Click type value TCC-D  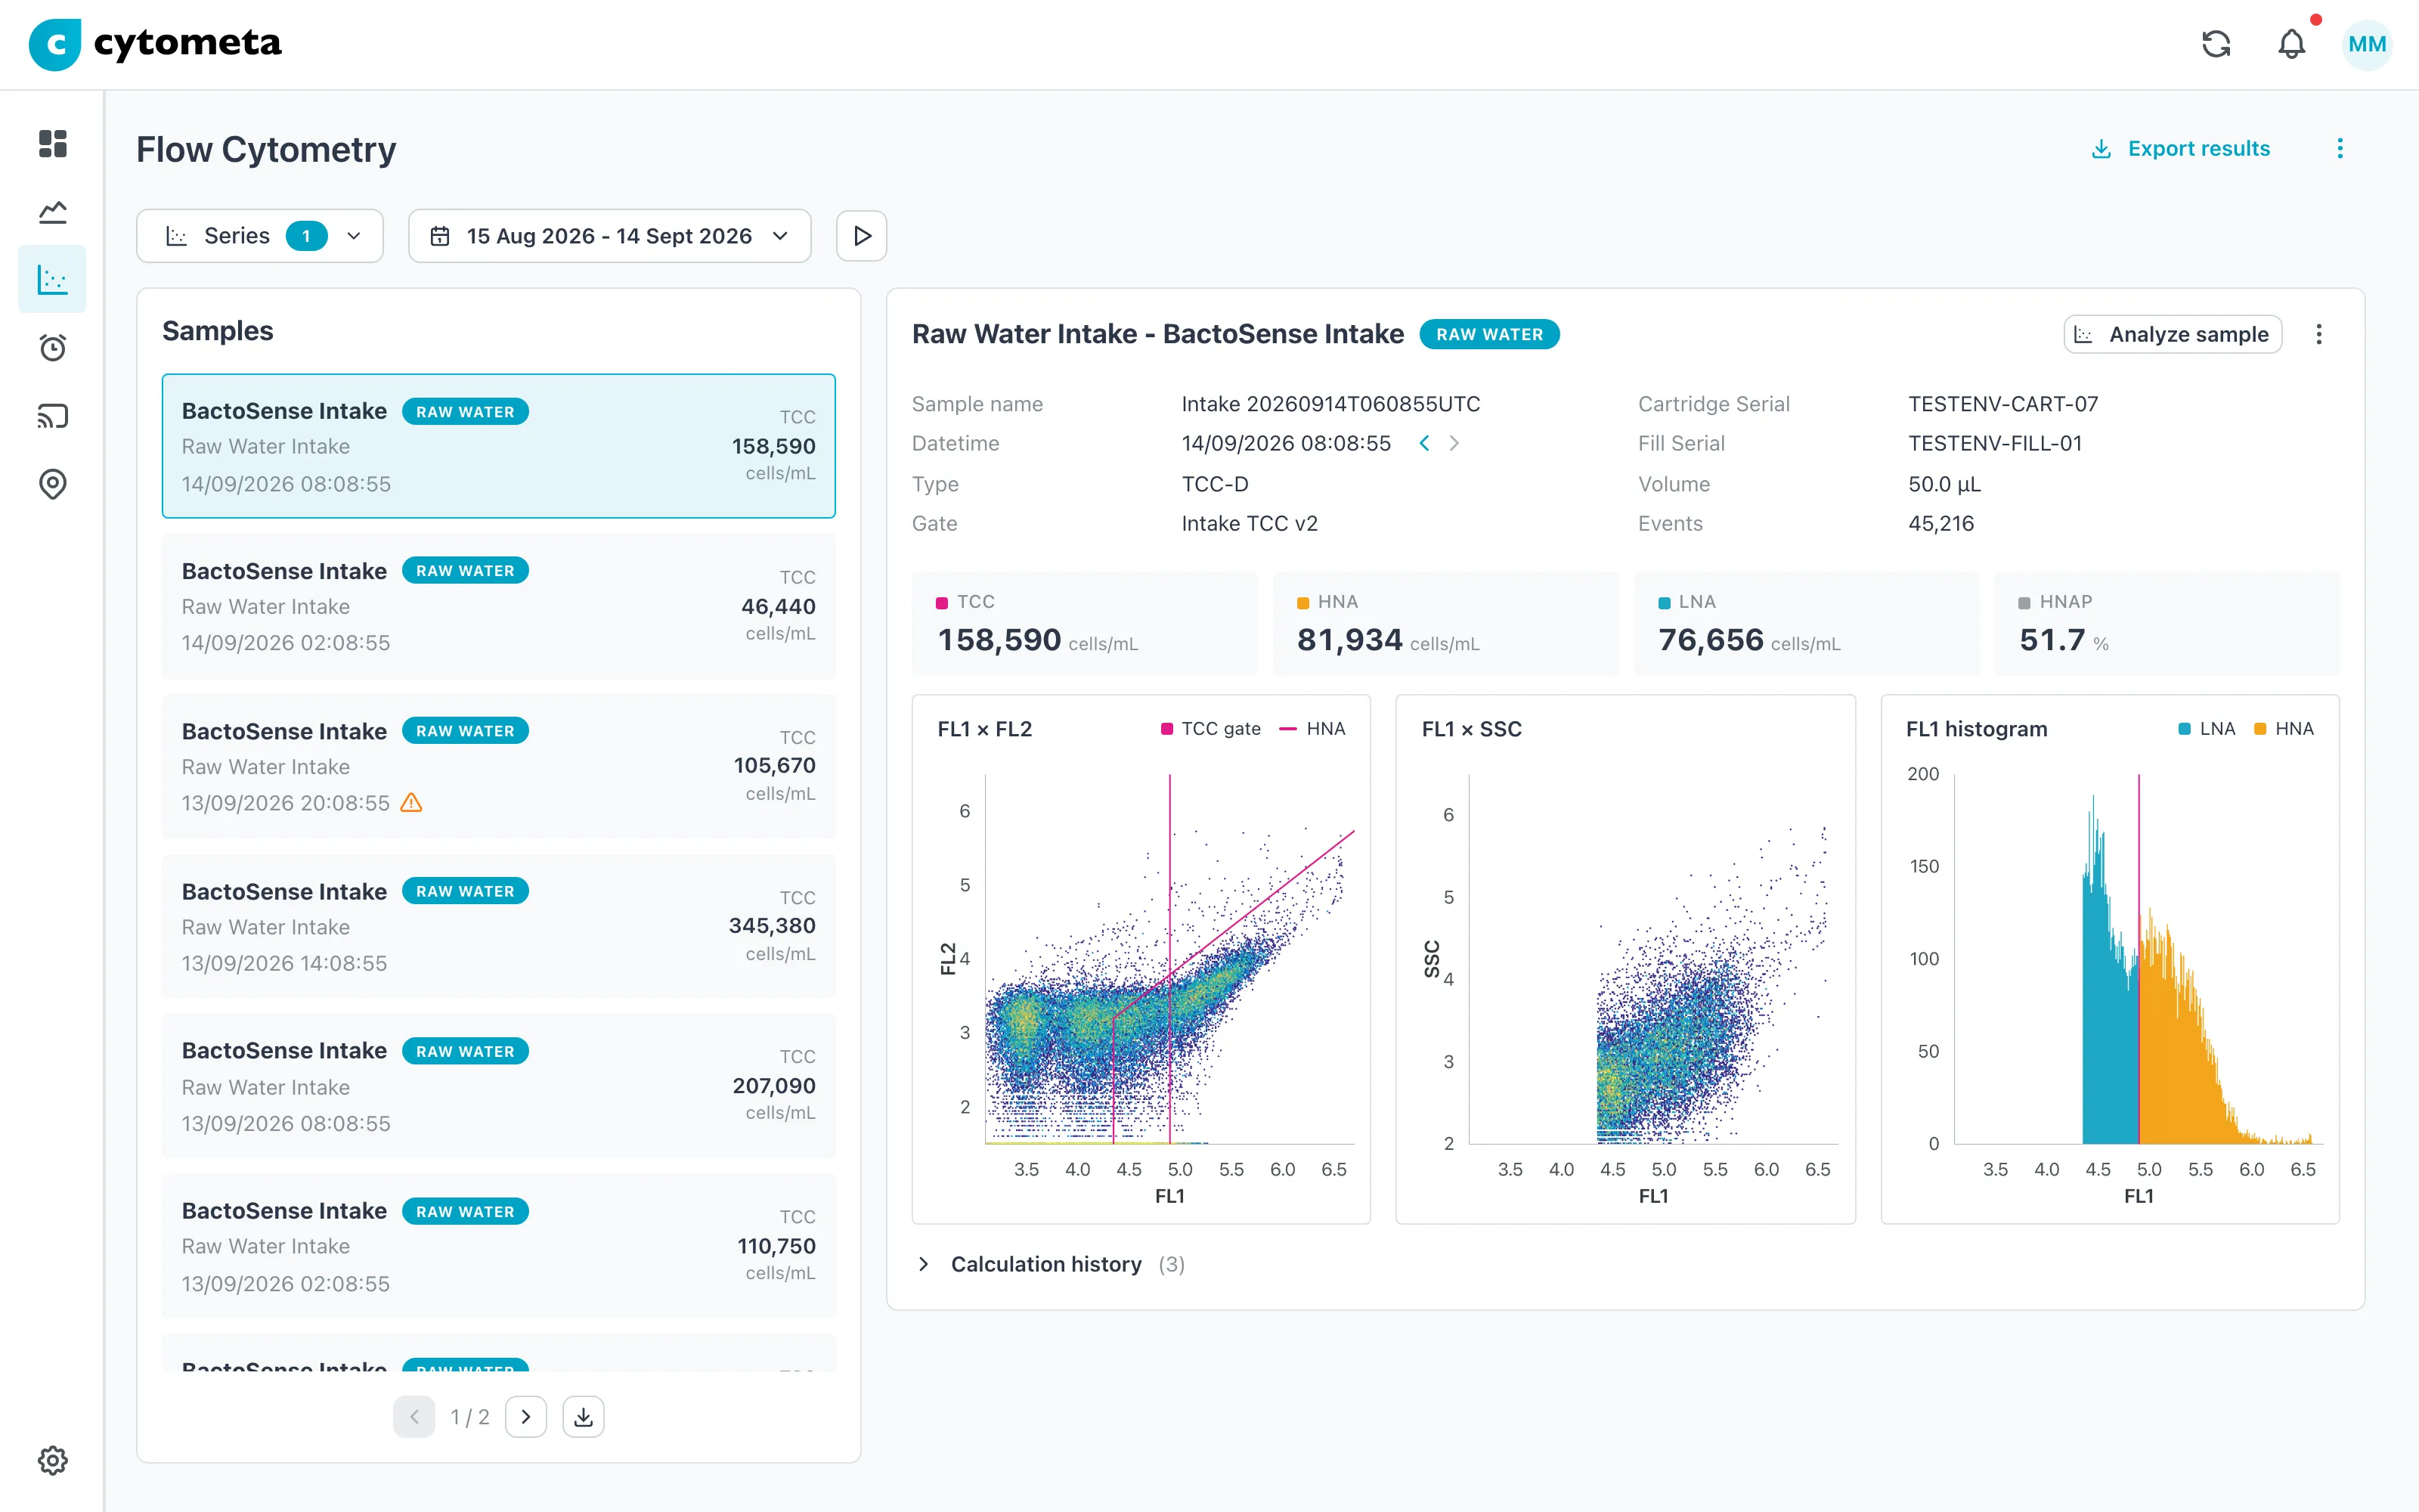point(1215,484)
